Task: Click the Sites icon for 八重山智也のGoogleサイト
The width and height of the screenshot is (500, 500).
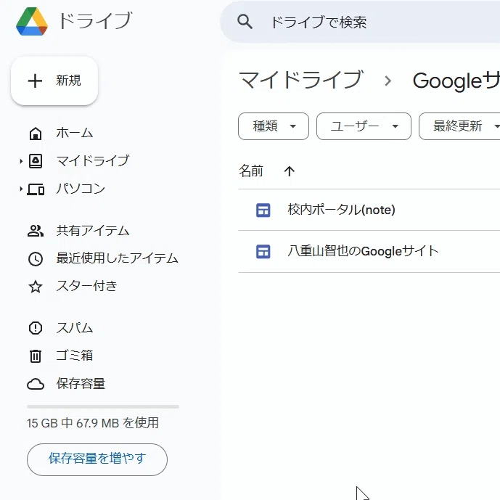Action: click(263, 252)
